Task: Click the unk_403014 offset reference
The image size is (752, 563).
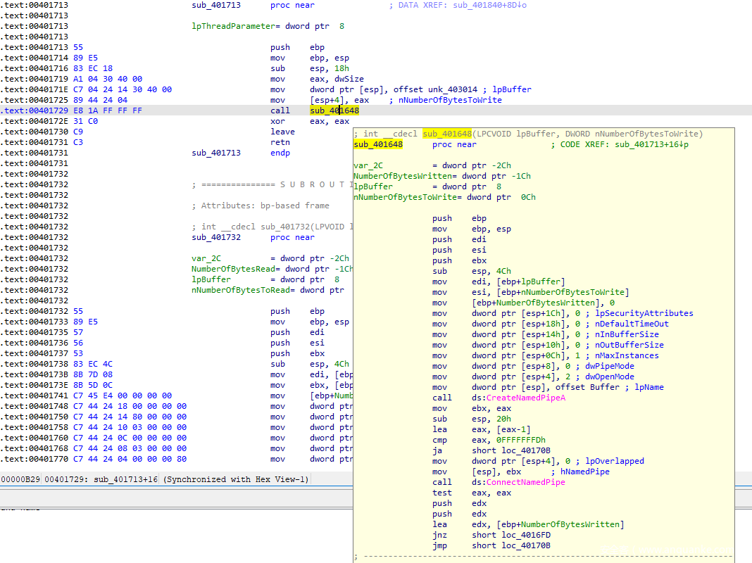Action: [x=453, y=89]
